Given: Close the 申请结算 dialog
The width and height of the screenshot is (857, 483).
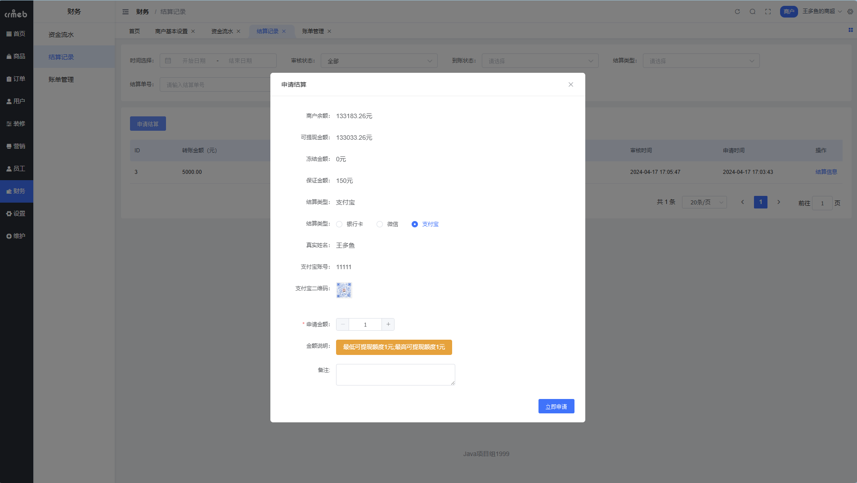Looking at the screenshot, I should pyautogui.click(x=571, y=84).
